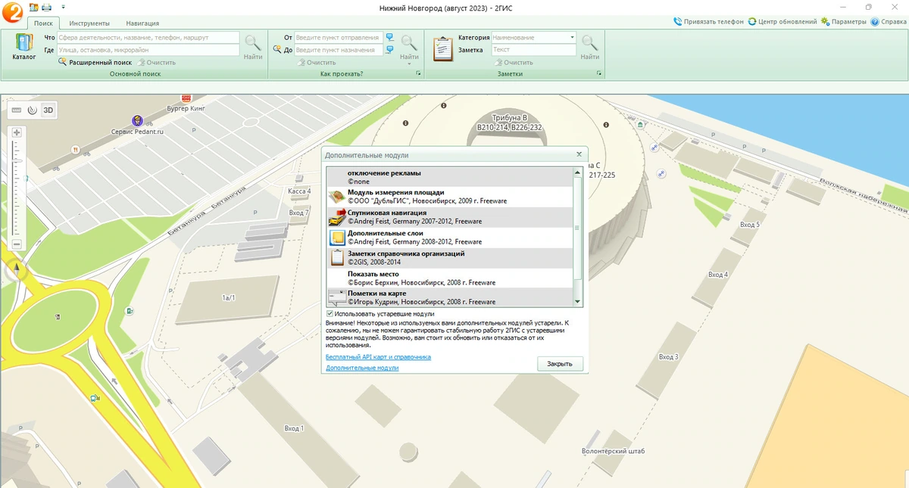
Task: Click the zoom out minus button
Action: tap(17, 244)
